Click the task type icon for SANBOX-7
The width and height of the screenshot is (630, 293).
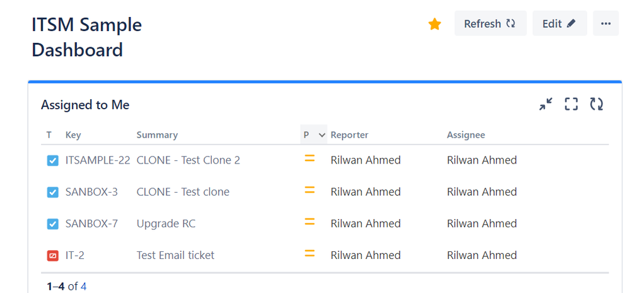click(53, 224)
